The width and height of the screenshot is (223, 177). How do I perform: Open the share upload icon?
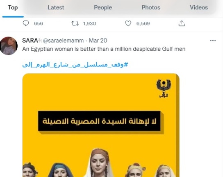coord(182,23)
